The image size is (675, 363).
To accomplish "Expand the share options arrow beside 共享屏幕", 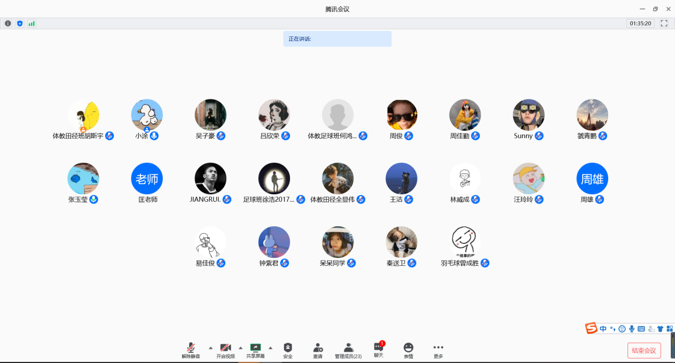I will pos(270,348).
